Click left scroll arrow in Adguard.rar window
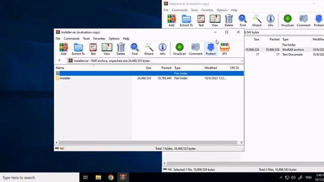This screenshot has height=182, width=324. pos(165,163)
